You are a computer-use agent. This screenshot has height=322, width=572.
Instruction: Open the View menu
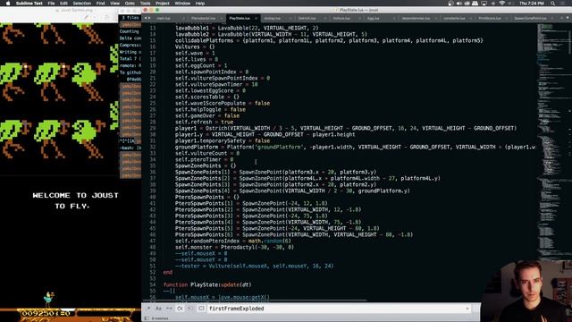click(x=115, y=4)
